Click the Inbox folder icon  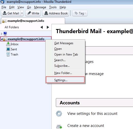pyautogui.click(x=8, y=44)
